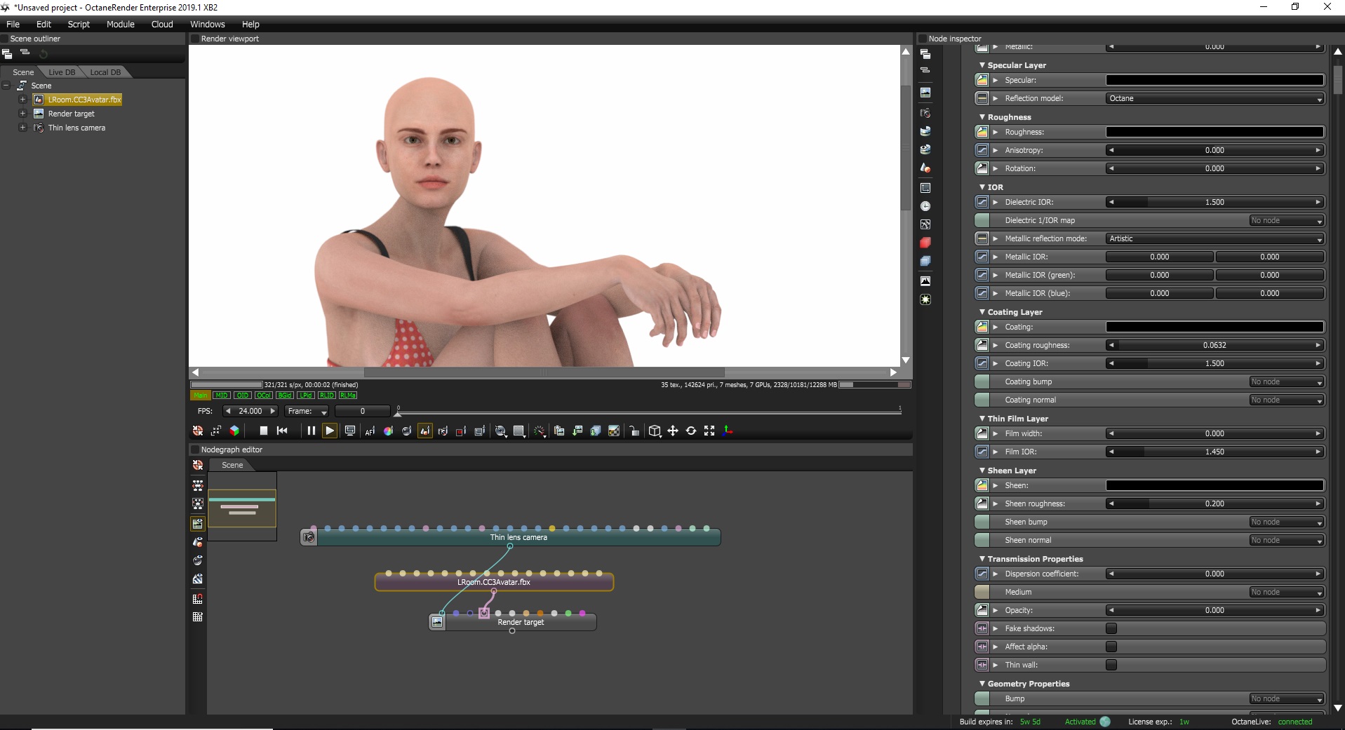Viewport: 1345px width, 730px height.
Task: Click the auto-focus picker (AF) icon
Action: pos(370,431)
